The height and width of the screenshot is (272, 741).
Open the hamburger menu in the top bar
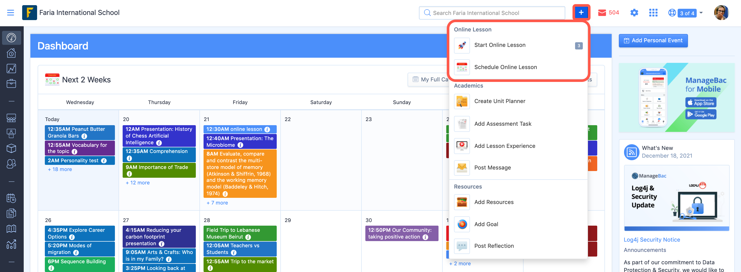click(x=11, y=13)
